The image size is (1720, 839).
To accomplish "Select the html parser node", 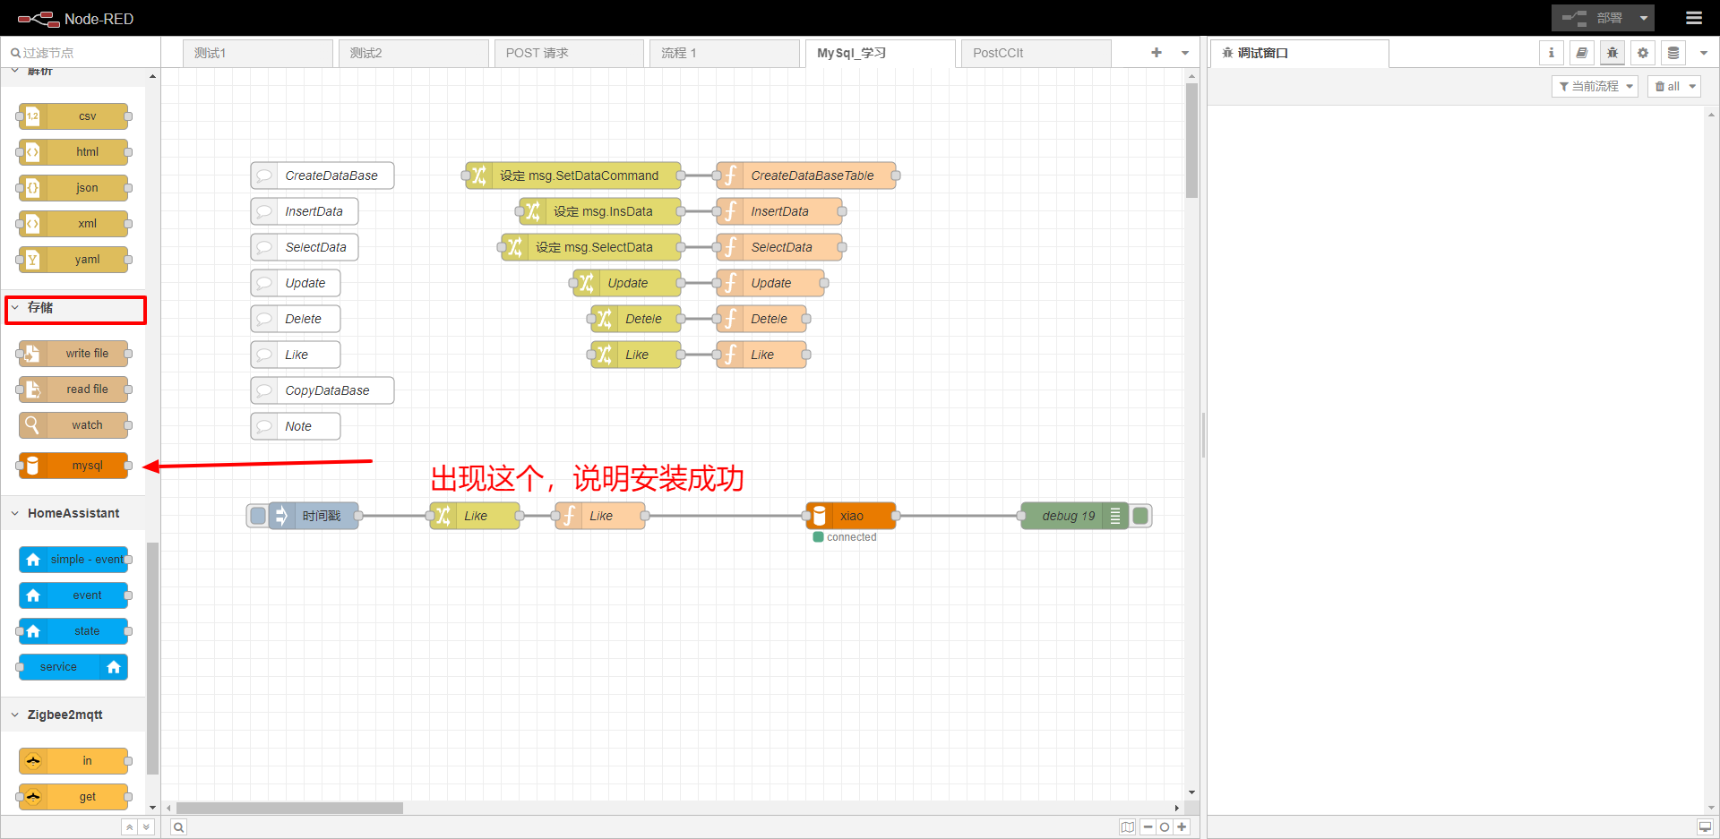I will coord(73,152).
